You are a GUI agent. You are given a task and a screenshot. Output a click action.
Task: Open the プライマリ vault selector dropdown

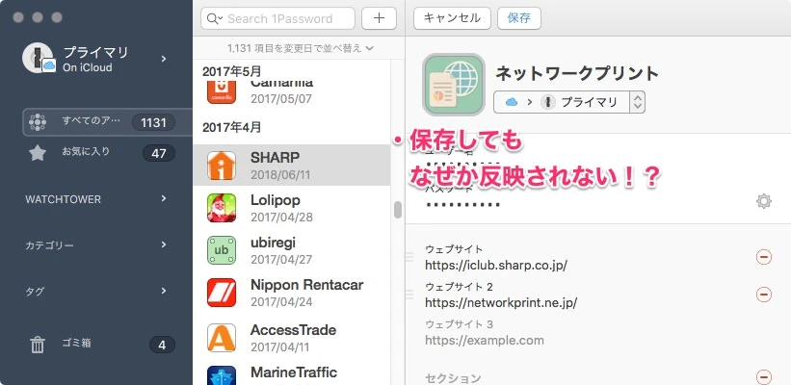coord(568,102)
